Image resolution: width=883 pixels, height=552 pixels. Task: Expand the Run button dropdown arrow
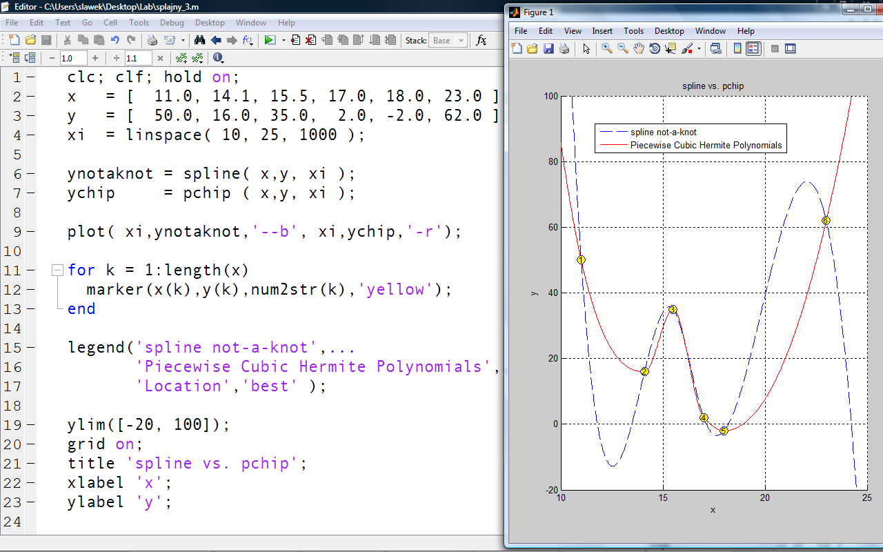pyautogui.click(x=284, y=40)
